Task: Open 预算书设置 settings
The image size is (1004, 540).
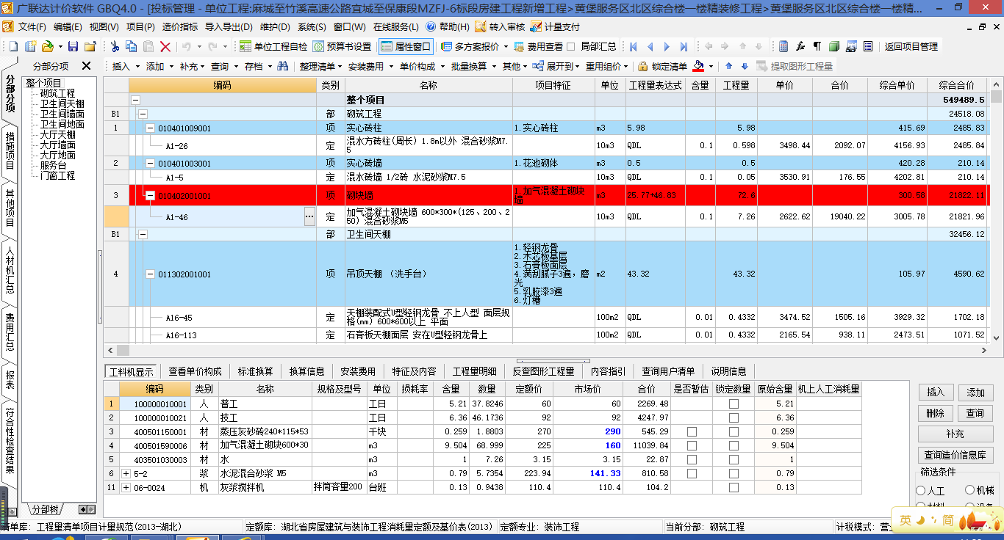Action: click(343, 46)
